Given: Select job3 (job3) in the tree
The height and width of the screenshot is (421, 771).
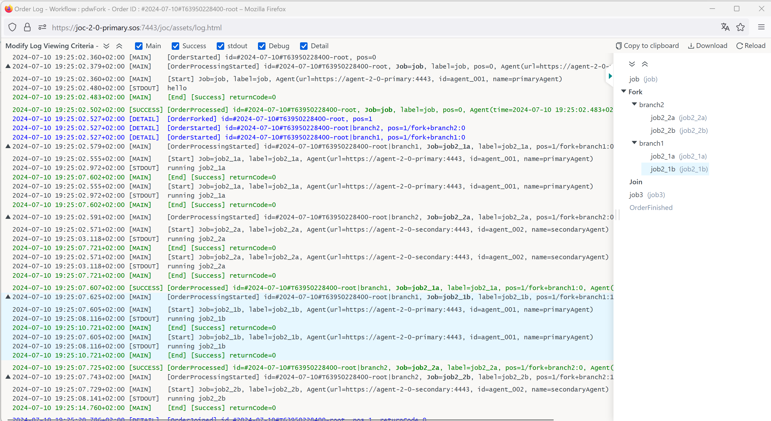Looking at the screenshot, I should 647,195.
